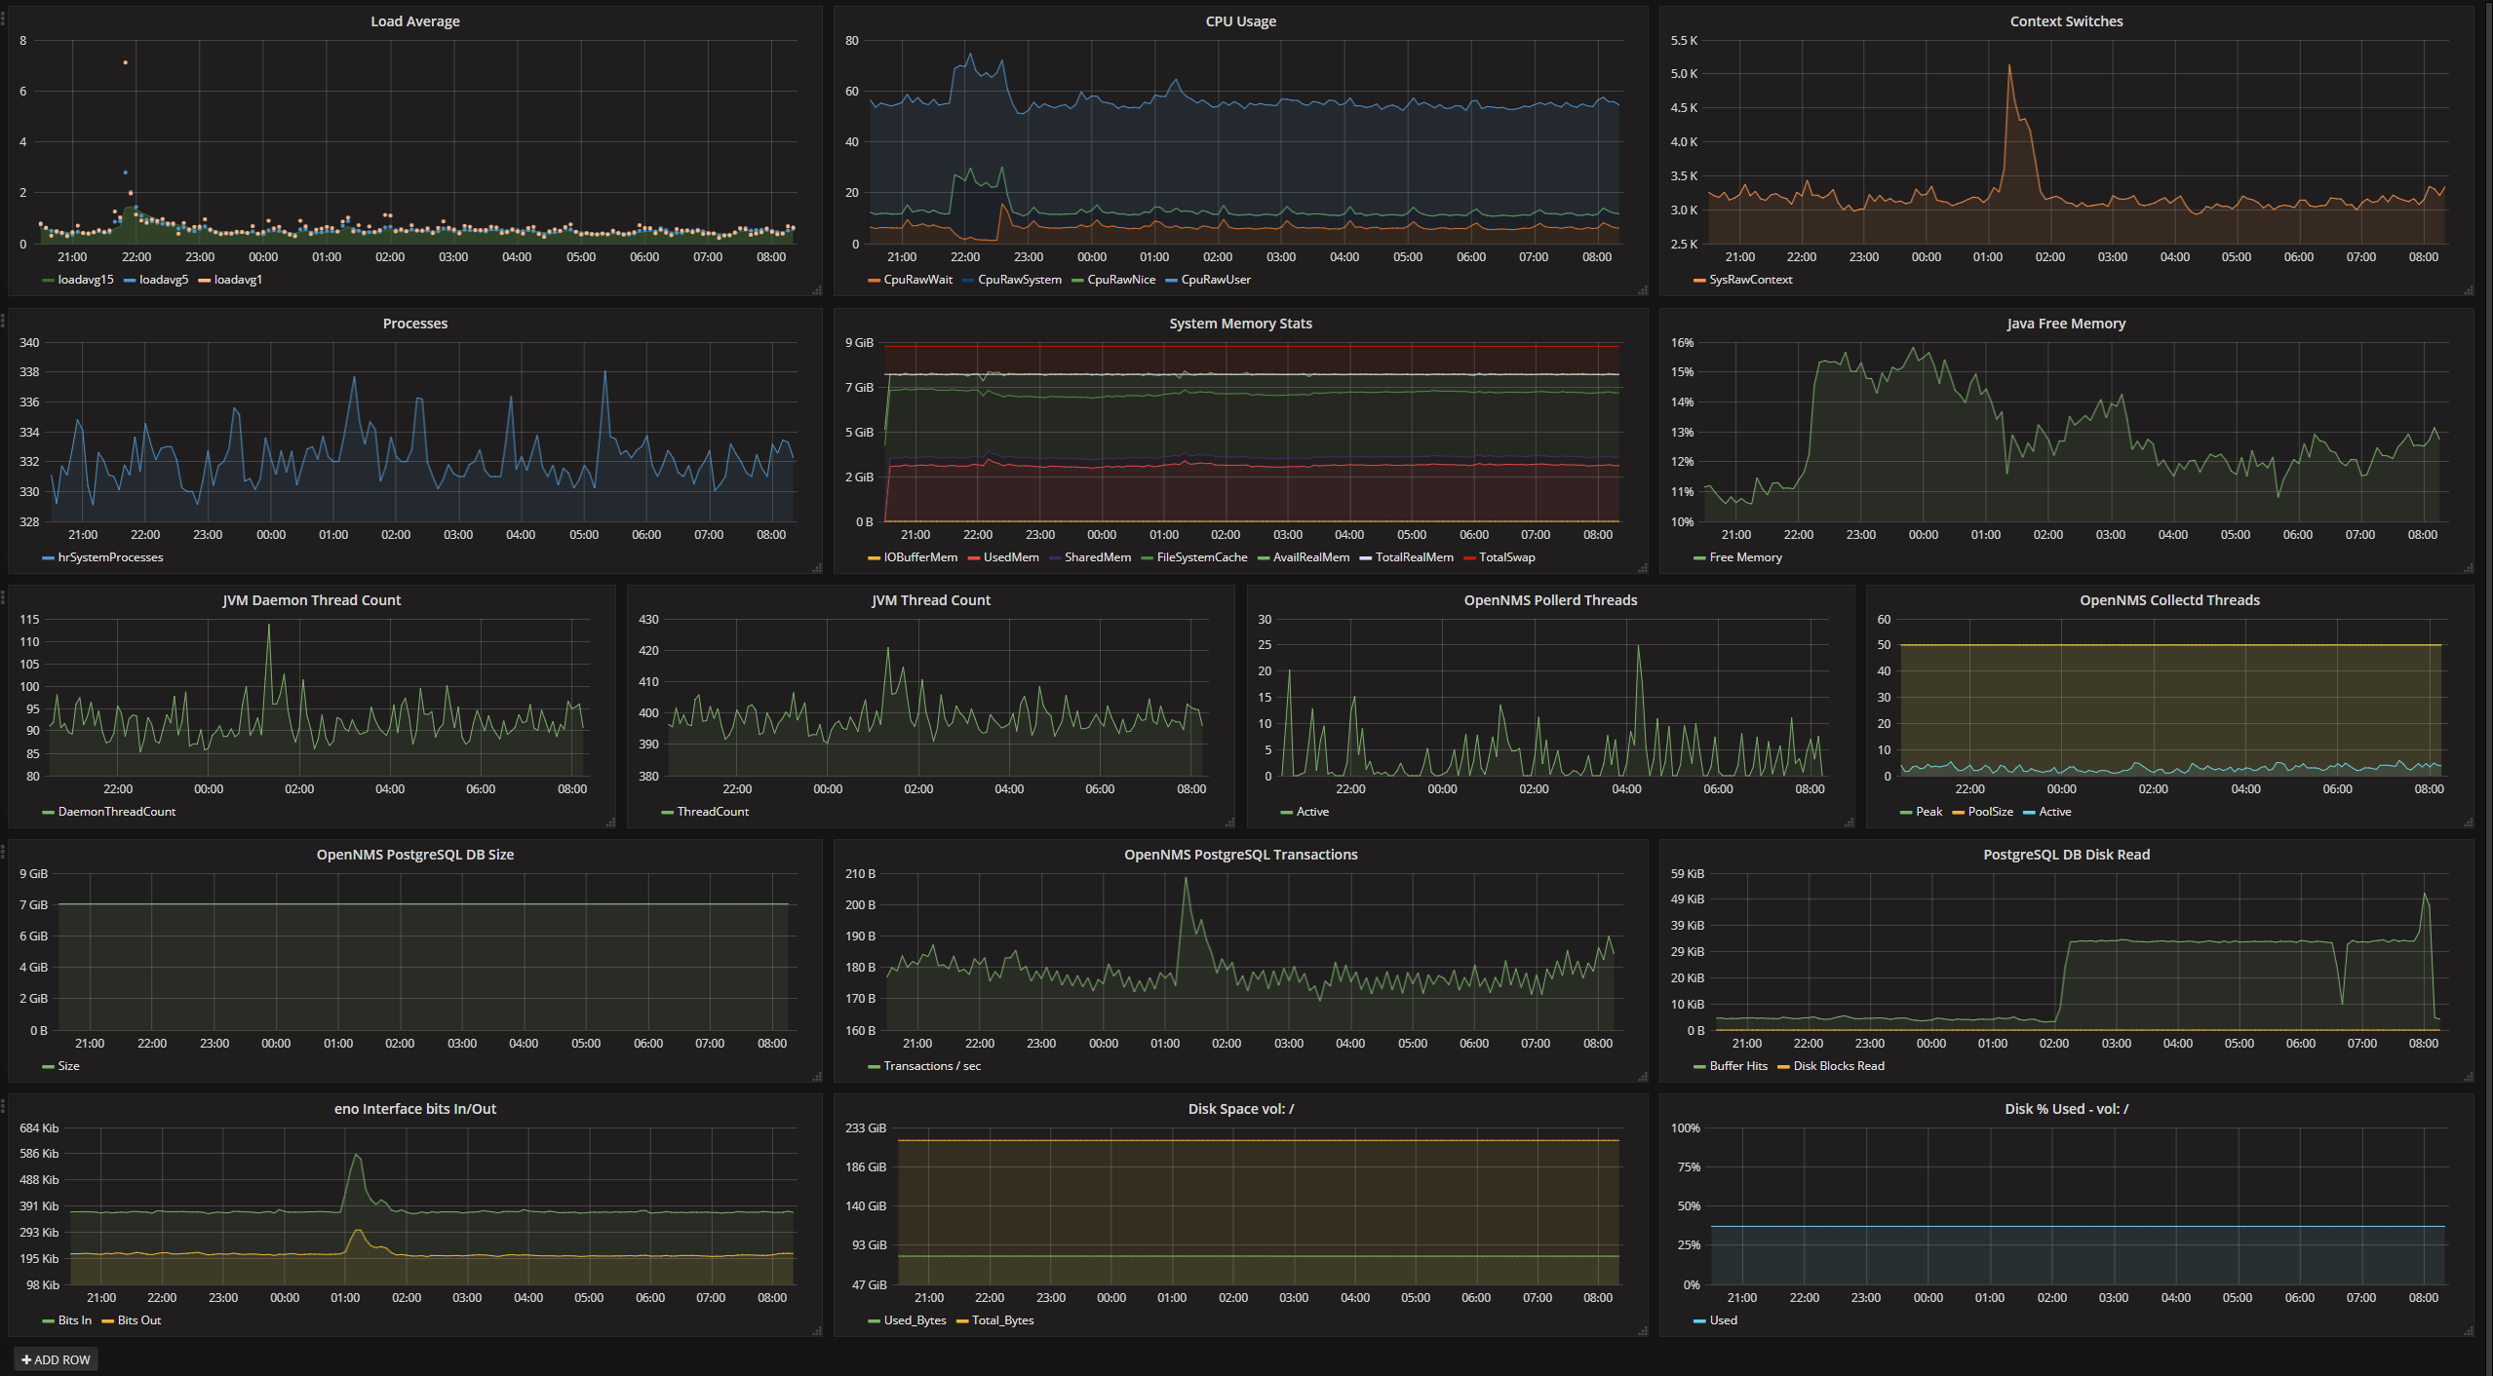Open the System Memory Stats title menu
The width and height of the screenshot is (2493, 1376).
tap(1241, 324)
